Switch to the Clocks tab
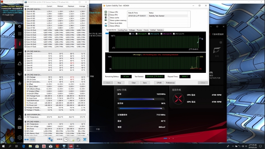Screen dimensions: 265x149 click(146, 30)
